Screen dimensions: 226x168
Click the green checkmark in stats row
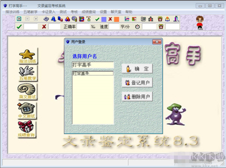[19, 27]
